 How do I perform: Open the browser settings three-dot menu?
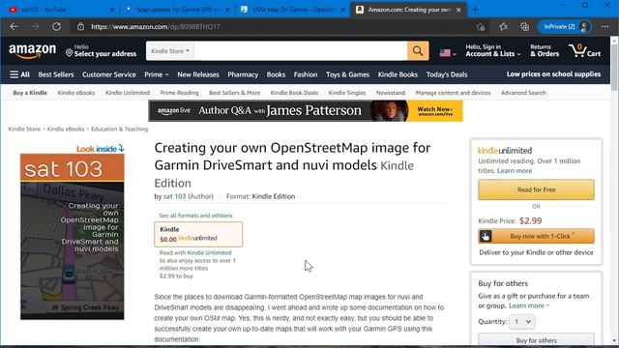604,27
